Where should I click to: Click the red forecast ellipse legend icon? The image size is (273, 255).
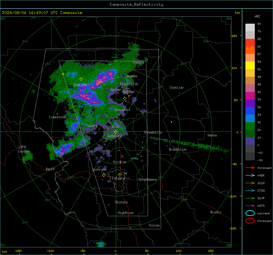(250, 221)
